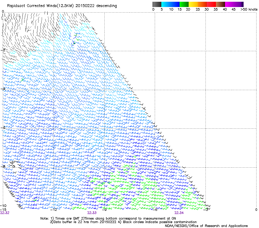Click the title text 'Rapidscat Corrected Winds(12.5KM)'

[x=40, y=6]
